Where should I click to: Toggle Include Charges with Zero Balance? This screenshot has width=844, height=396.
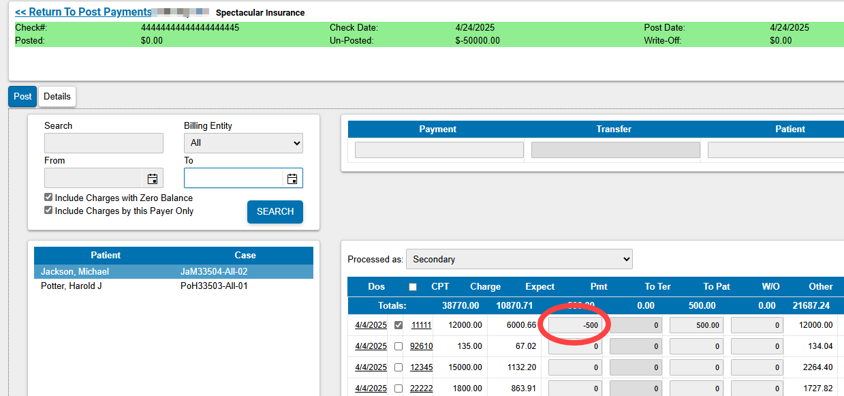(48, 198)
